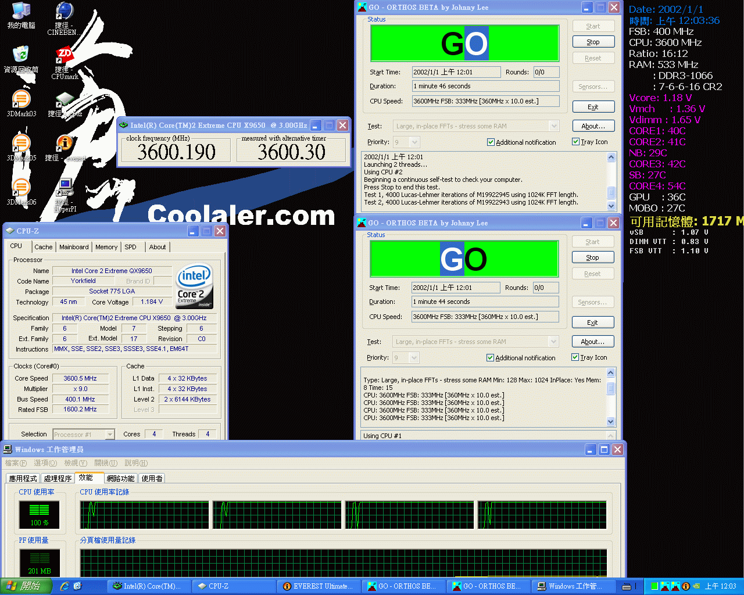
Task: Click the NVIDIA tray icon
Action: click(x=695, y=586)
